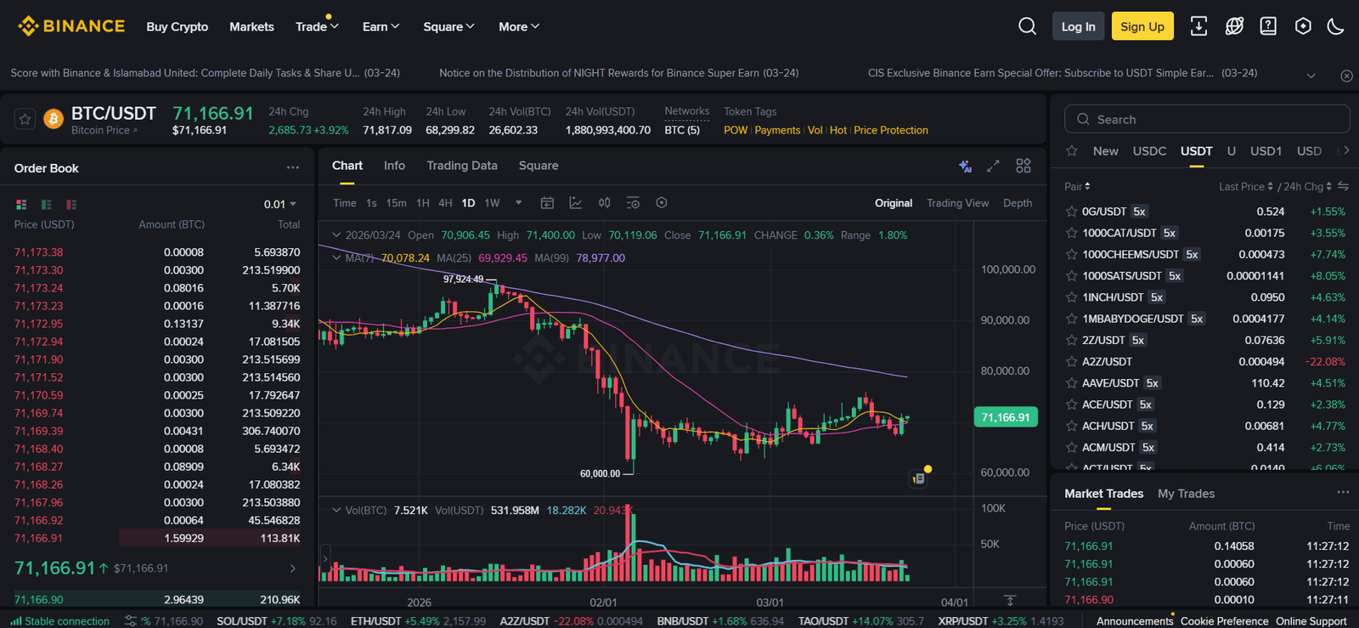
Task: Favorite the 0G/USDT pair star
Action: pos(1072,212)
